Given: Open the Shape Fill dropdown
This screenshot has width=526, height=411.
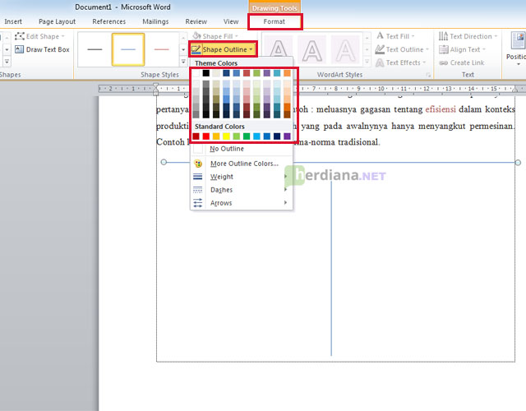Looking at the screenshot, I should 215,36.
